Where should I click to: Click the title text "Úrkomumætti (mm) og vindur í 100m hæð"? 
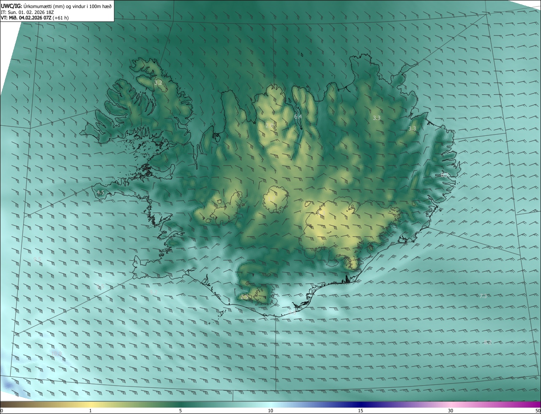point(68,6)
